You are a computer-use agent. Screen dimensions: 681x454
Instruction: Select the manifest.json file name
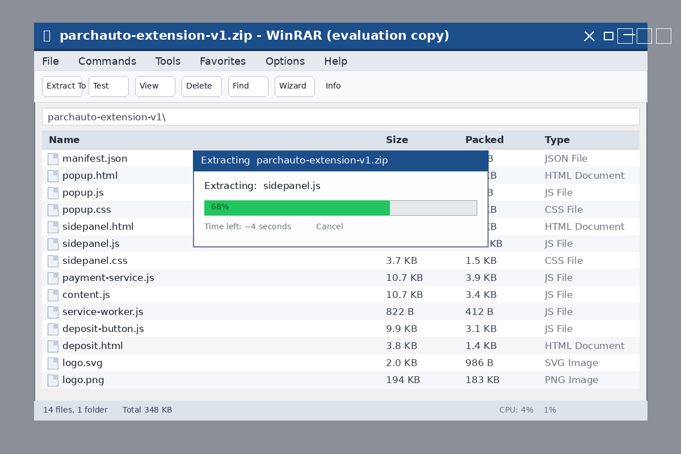pos(95,159)
